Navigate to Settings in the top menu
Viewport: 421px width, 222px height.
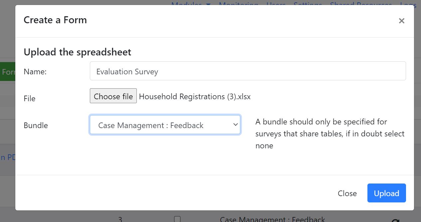[308, 3]
